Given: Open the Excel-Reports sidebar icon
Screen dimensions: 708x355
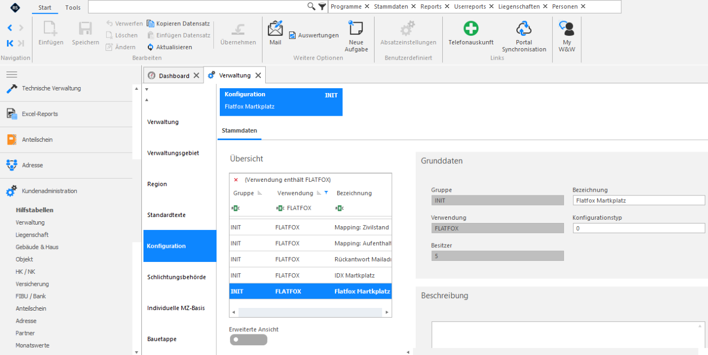Looking at the screenshot, I should [x=12, y=114].
